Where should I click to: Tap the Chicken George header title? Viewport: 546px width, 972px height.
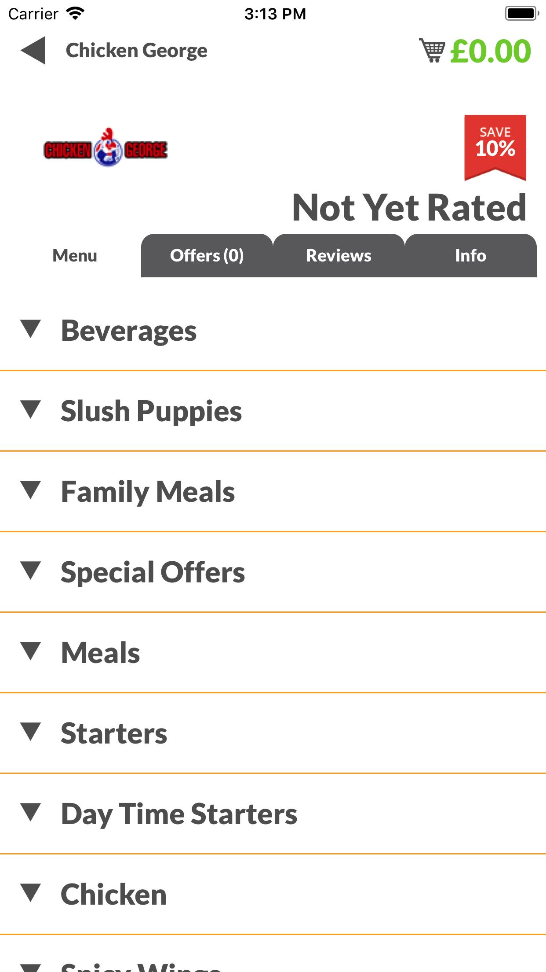[136, 51]
